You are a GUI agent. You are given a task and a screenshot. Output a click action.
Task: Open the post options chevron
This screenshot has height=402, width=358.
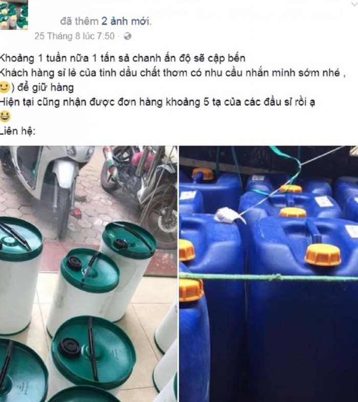pos(354,5)
